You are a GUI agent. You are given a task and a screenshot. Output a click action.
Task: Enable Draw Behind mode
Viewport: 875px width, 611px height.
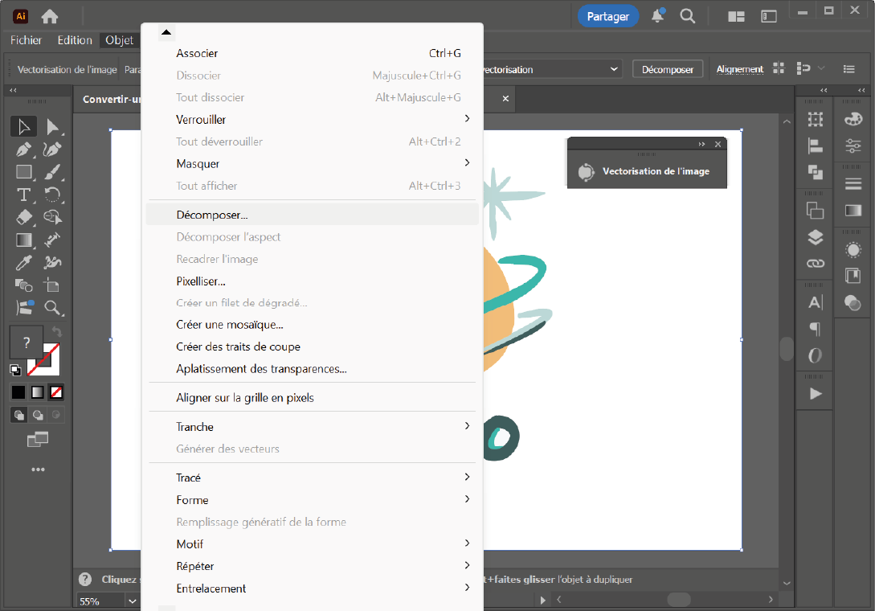pyautogui.click(x=38, y=415)
